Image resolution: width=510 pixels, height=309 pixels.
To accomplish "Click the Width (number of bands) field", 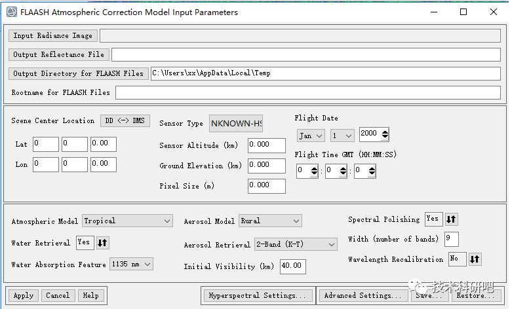I will (452, 239).
